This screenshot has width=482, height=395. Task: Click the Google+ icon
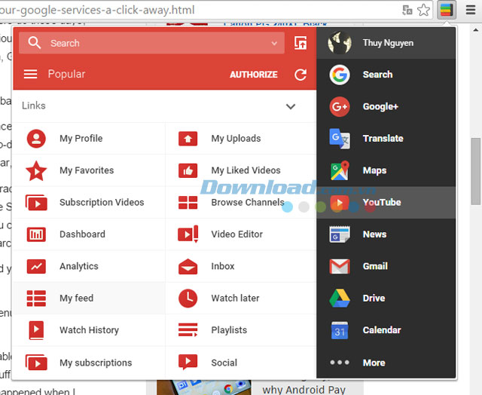[x=340, y=106]
